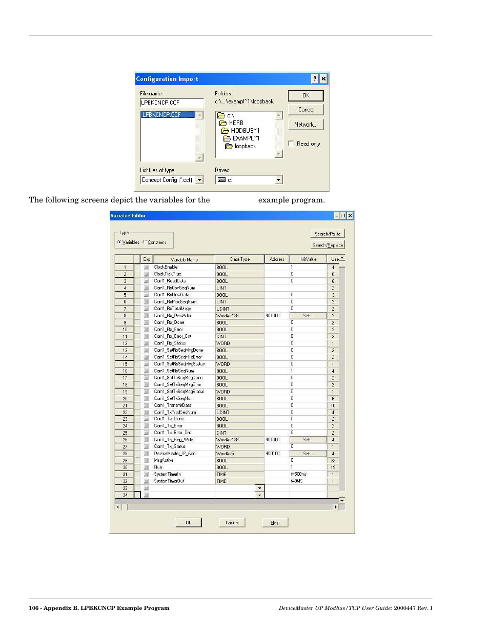This screenshot has height=633, width=489.
Task: Select the open loopback folder icon
Action: 229,146
